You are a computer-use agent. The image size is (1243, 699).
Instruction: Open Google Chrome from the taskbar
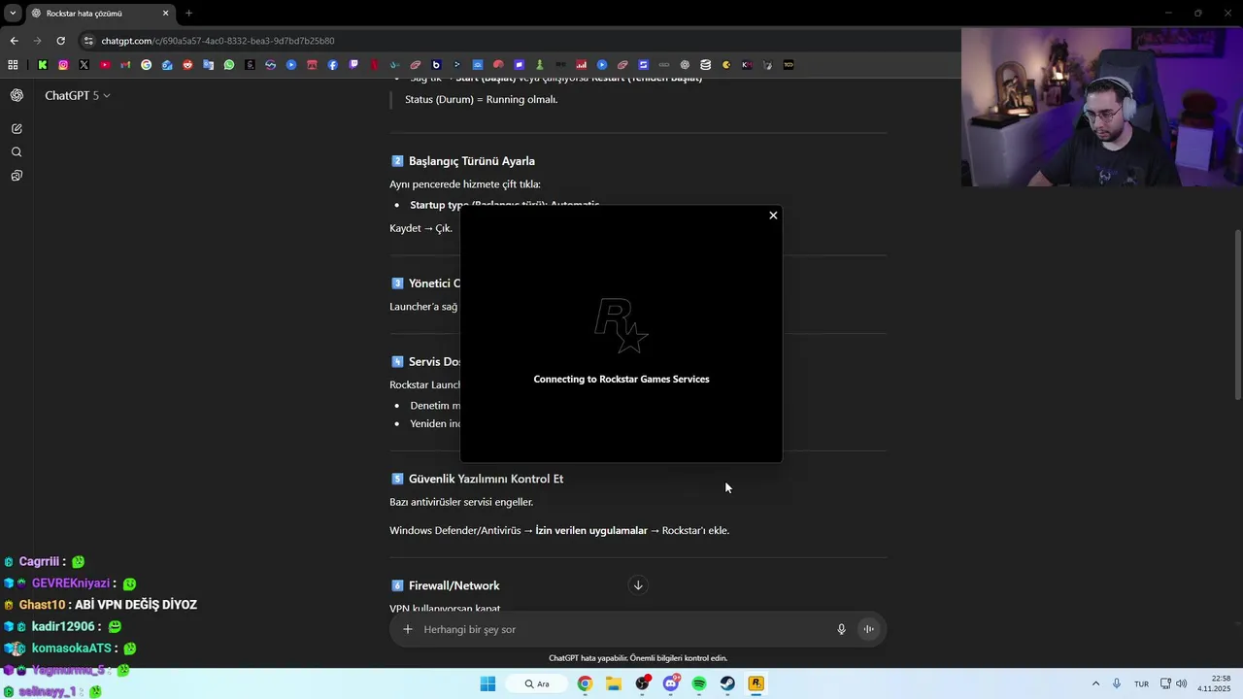[585, 683]
